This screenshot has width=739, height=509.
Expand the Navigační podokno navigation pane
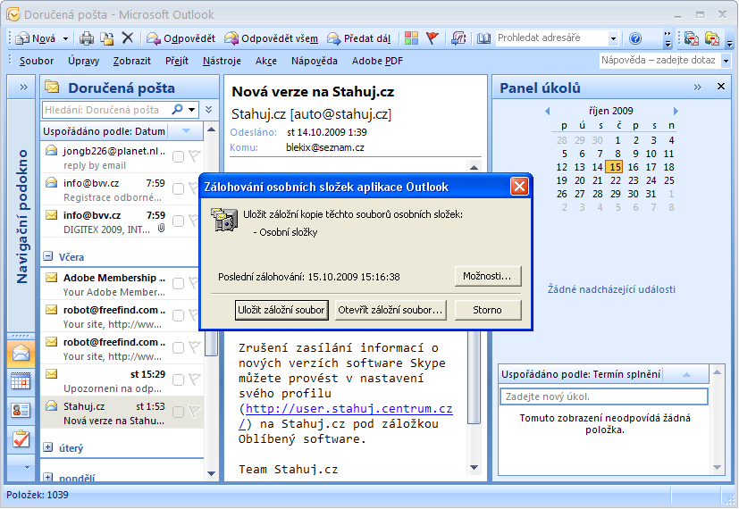click(23, 88)
